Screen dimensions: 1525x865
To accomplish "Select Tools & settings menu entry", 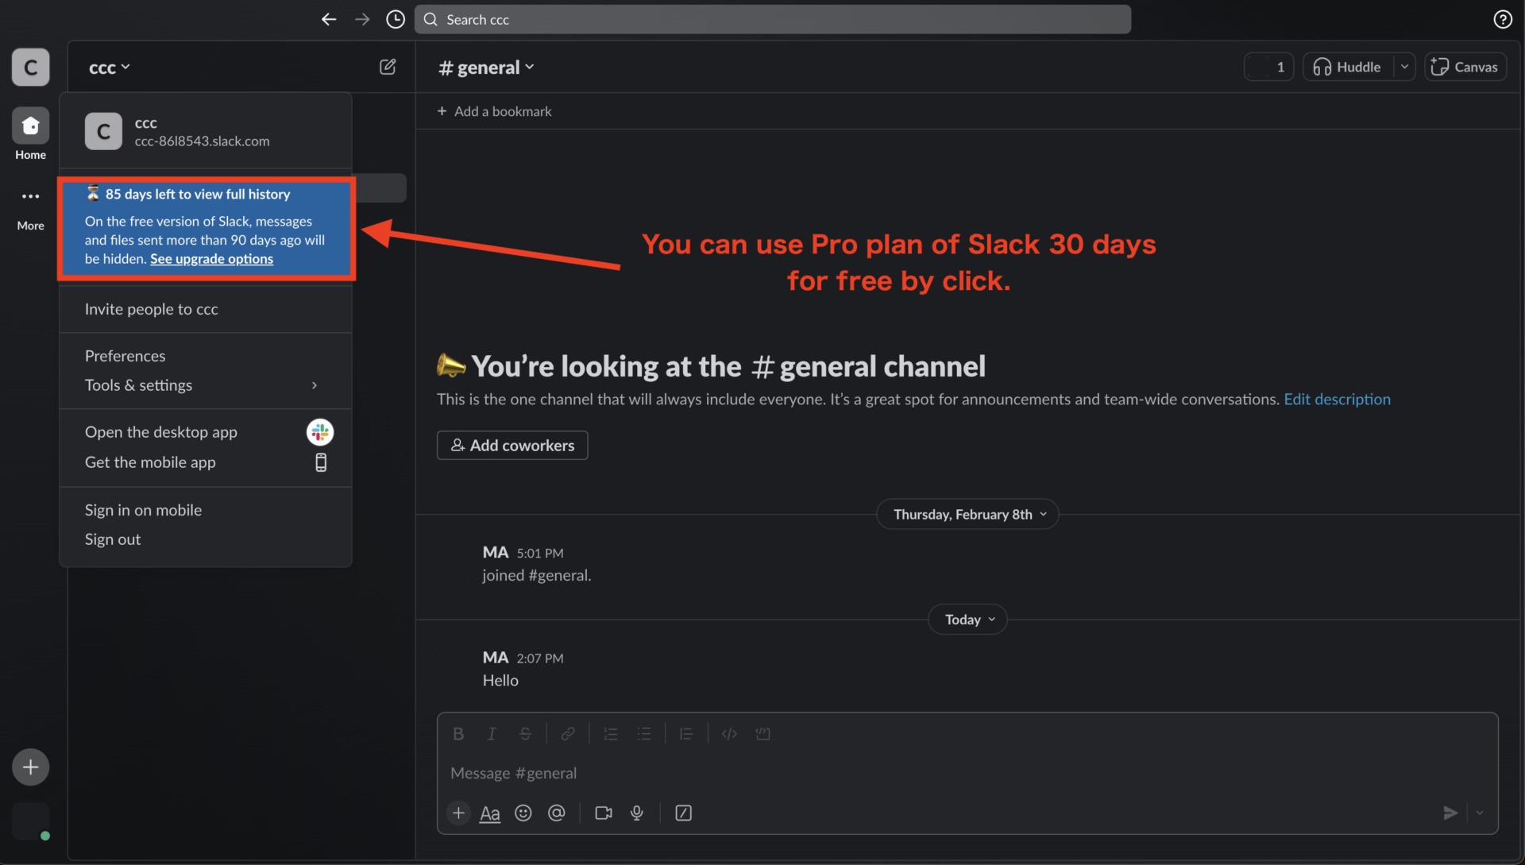I will tap(138, 385).
